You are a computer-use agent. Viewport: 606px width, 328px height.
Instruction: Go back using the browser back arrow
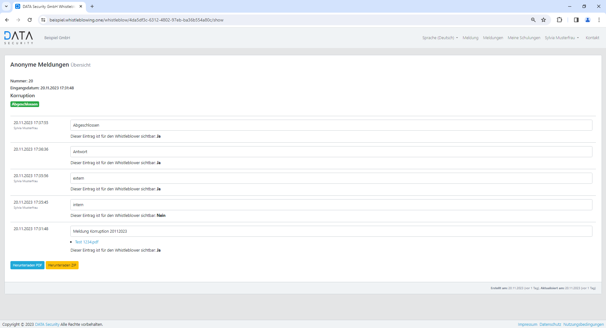tap(7, 20)
